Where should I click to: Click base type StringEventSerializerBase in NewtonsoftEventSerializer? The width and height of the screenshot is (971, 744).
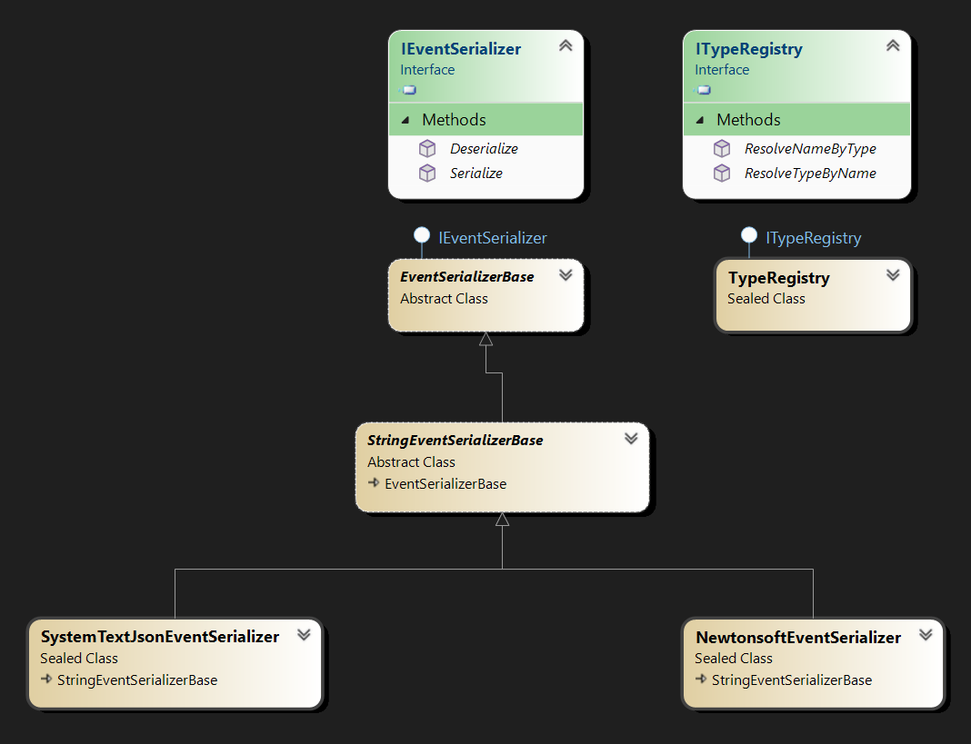pos(792,680)
